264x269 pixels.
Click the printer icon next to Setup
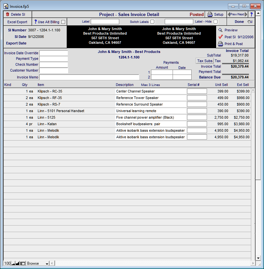210,14
